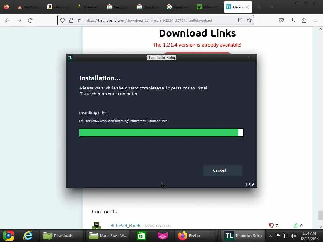Open the Mario Bros. folder taskbar item
Image resolution: width=323 pixels, height=242 pixels.
(x=107, y=236)
